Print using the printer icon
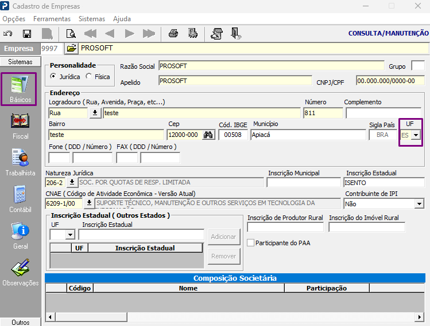This screenshot has height=326, width=430. tap(173, 33)
